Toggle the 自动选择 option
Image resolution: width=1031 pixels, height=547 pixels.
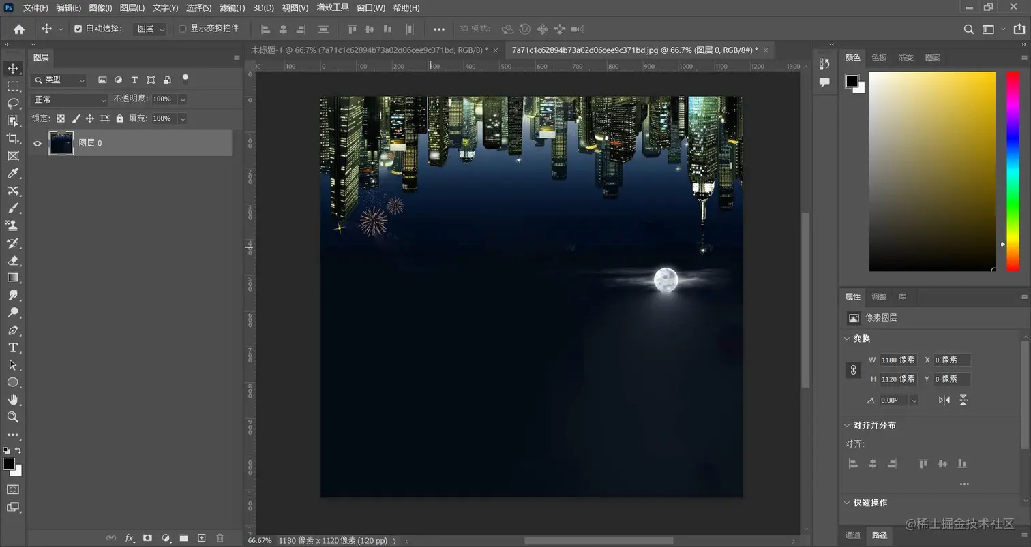pos(77,29)
